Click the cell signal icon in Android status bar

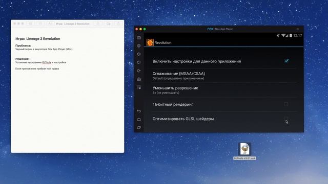click(287, 35)
